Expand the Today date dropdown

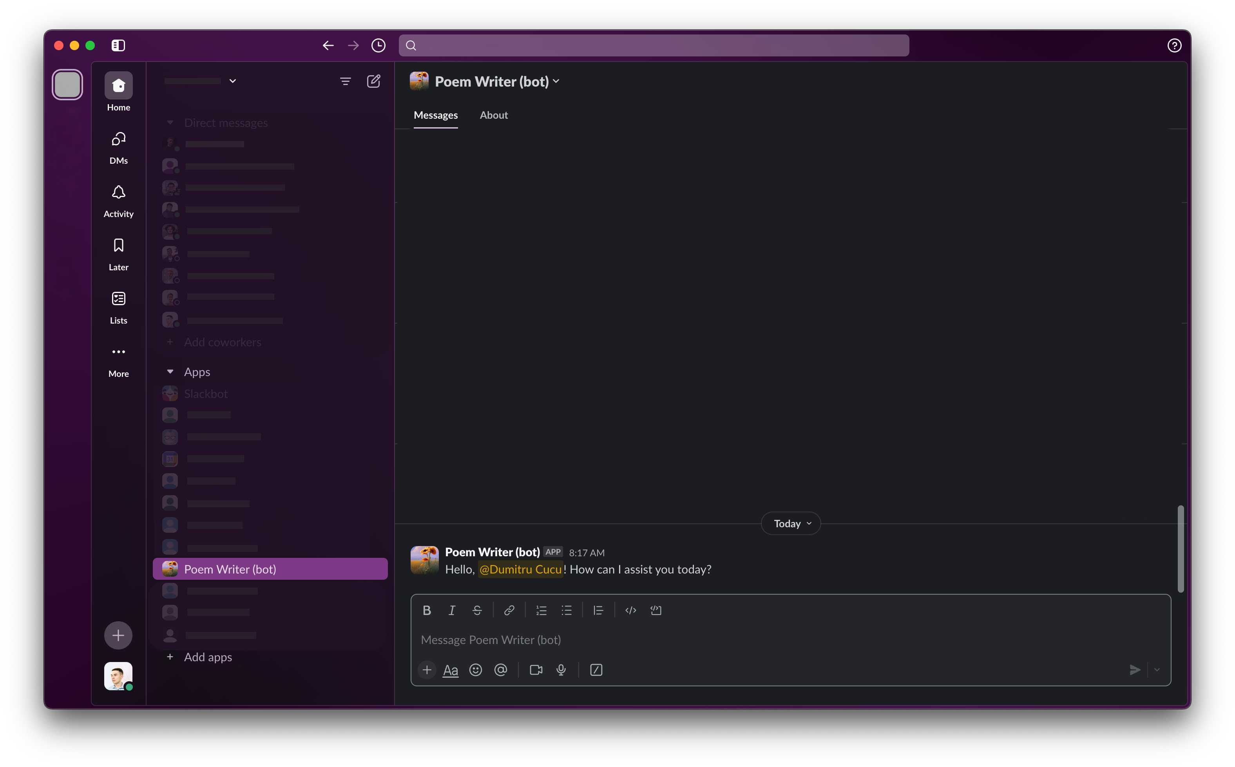click(x=791, y=523)
